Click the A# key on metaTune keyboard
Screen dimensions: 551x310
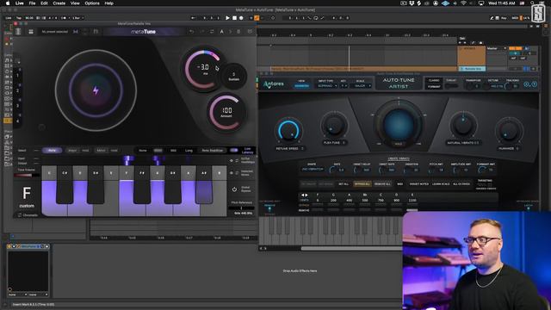(x=204, y=184)
